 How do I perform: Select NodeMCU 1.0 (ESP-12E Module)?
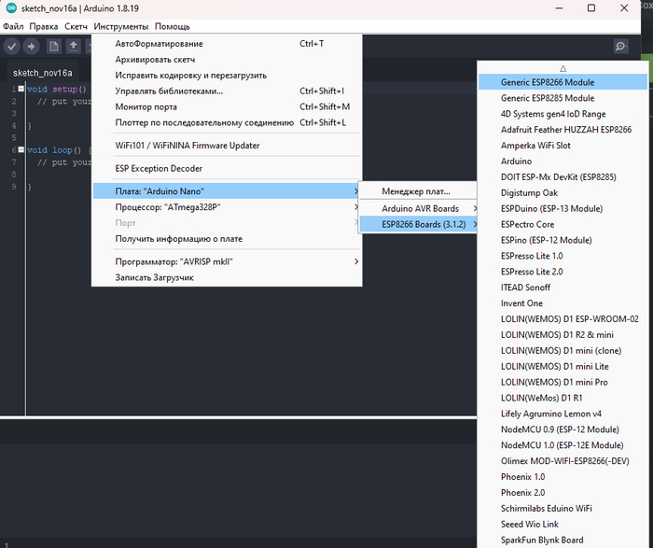563,445
